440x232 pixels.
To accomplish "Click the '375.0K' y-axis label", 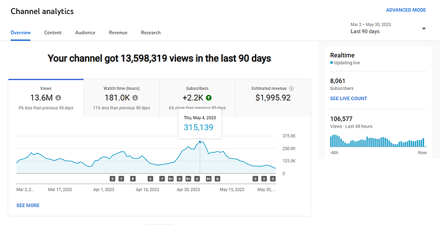I will pyautogui.click(x=289, y=136).
